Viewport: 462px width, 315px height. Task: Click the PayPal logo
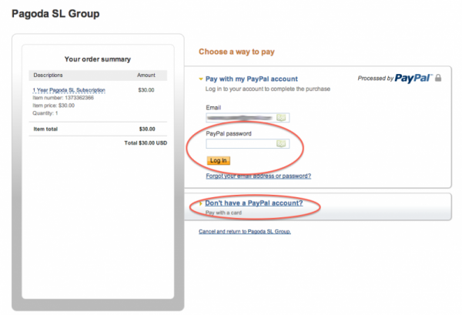413,78
